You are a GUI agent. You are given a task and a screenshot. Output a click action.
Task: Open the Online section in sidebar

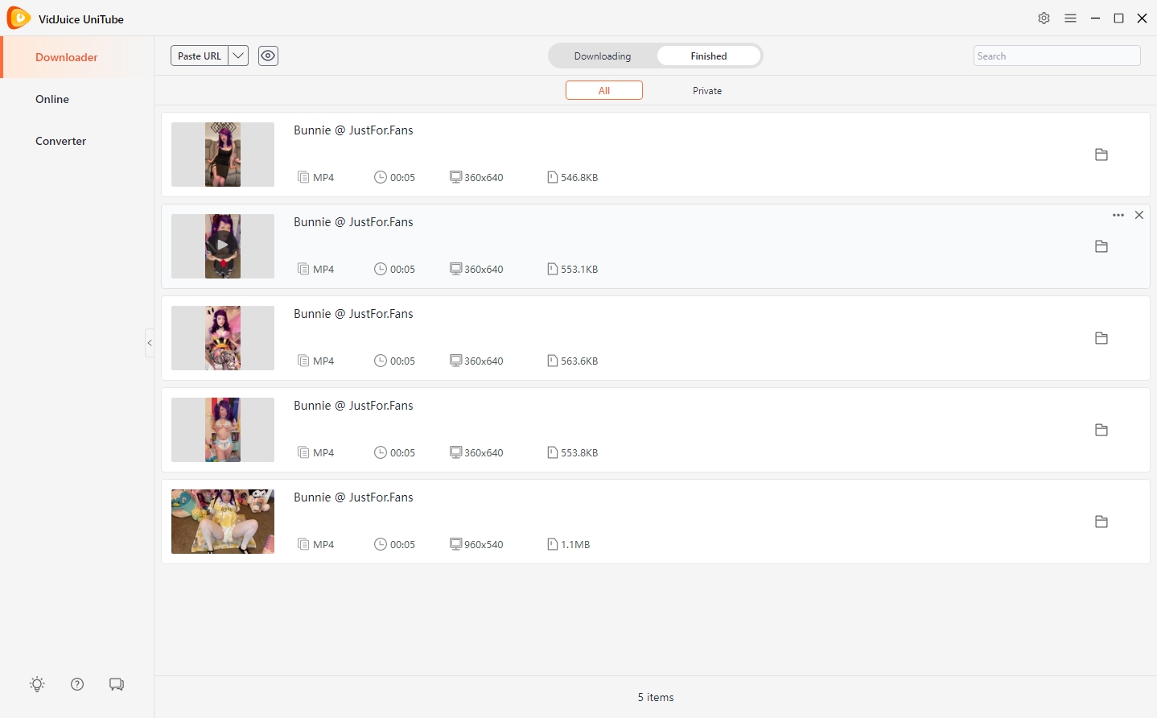(x=77, y=99)
